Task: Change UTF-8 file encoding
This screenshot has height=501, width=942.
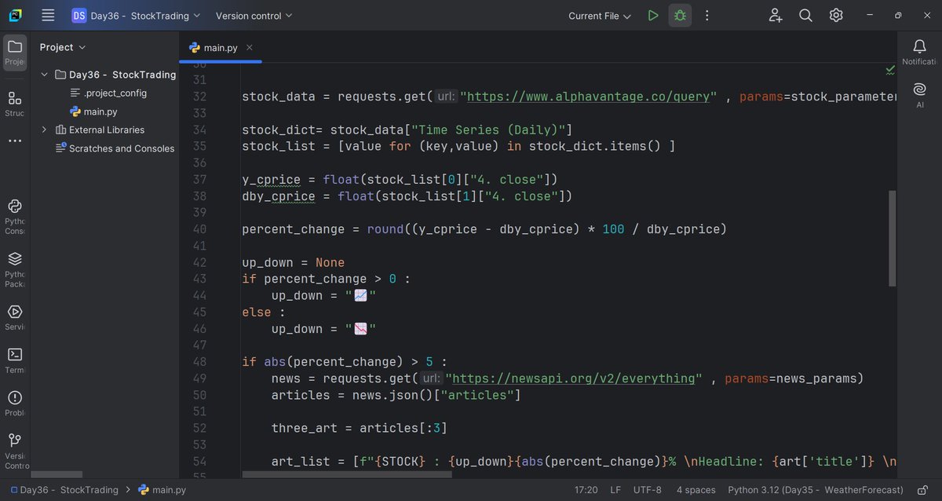Action: tap(648, 490)
